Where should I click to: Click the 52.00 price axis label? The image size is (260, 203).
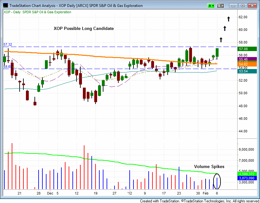pos(243,80)
